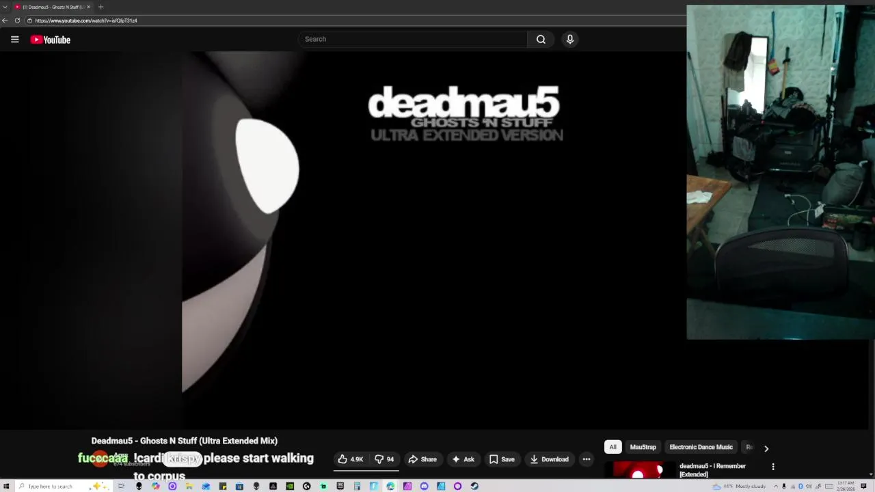Go to YouTube home via logo
This screenshot has height=492, width=875.
[x=51, y=40]
